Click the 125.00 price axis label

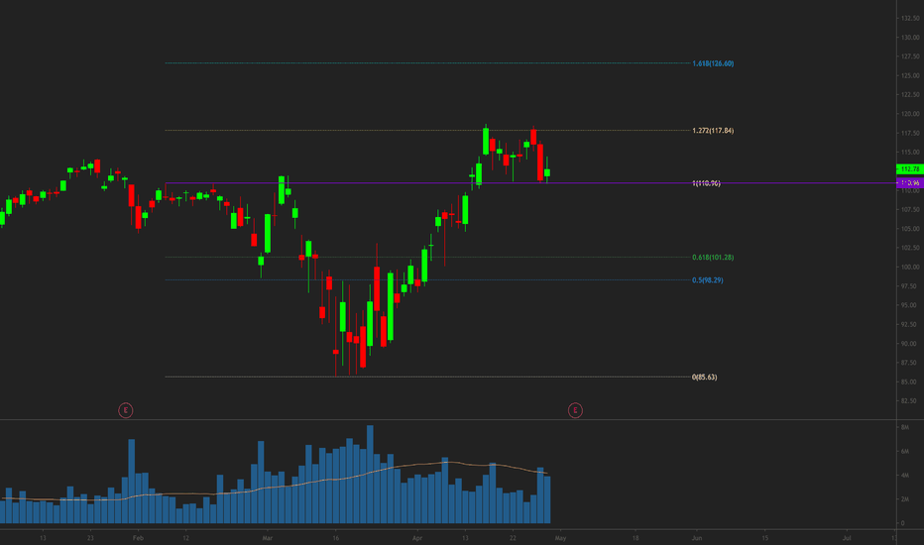pos(910,75)
